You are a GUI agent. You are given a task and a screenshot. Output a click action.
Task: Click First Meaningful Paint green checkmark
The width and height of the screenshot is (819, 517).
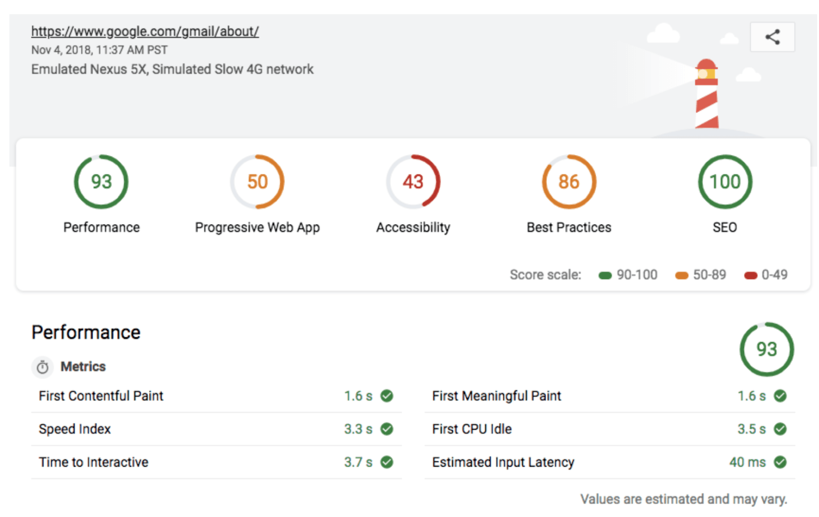pos(780,396)
